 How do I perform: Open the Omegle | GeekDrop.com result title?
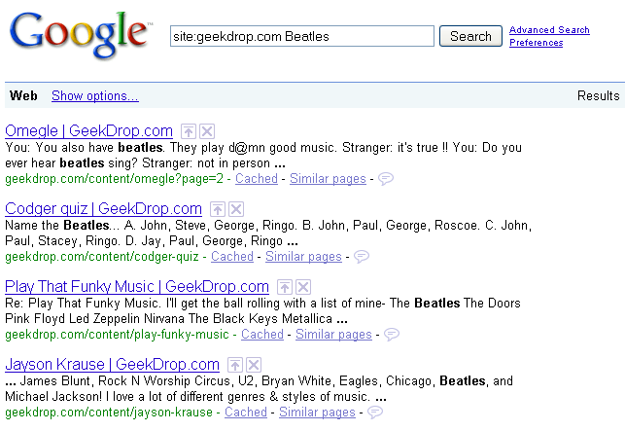[88, 130]
